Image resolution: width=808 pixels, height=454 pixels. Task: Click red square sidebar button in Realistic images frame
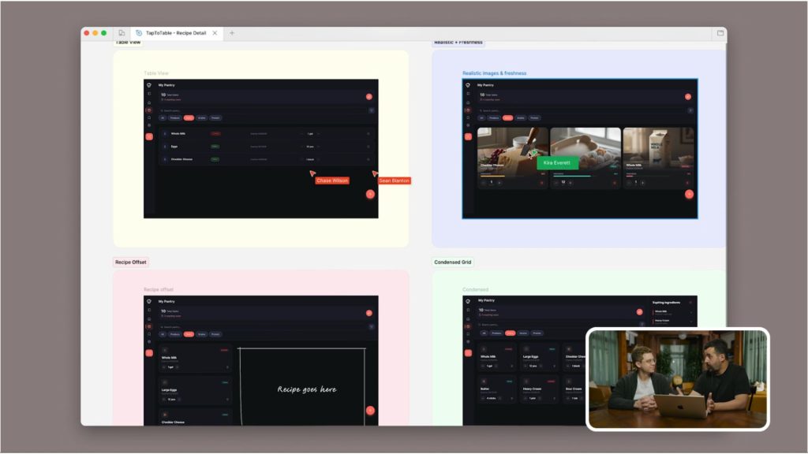[x=468, y=136]
